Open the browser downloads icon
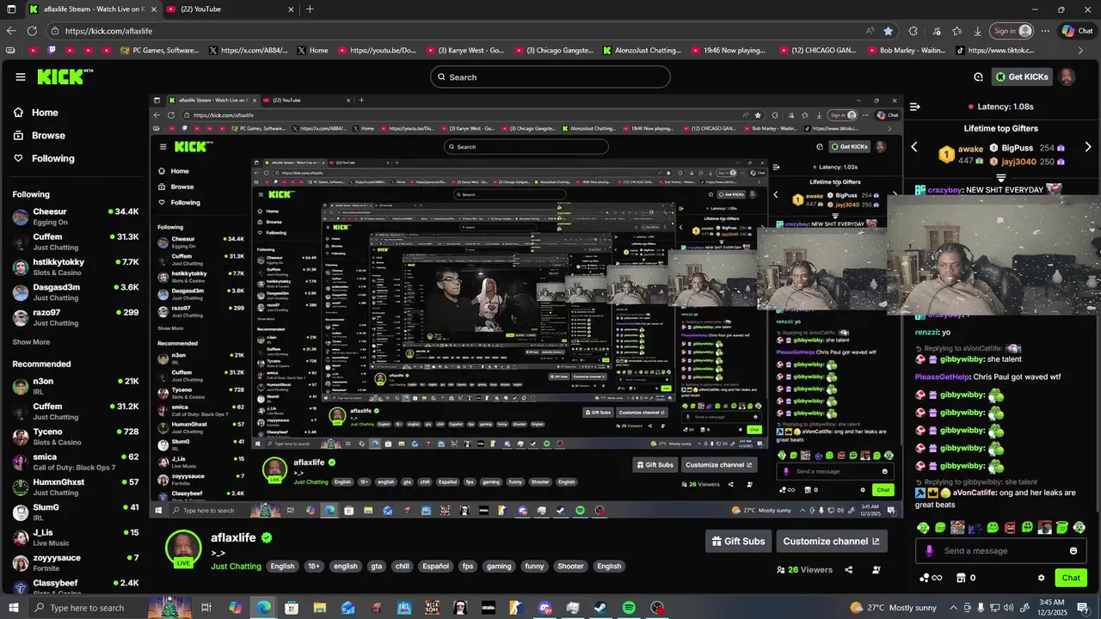 (977, 31)
